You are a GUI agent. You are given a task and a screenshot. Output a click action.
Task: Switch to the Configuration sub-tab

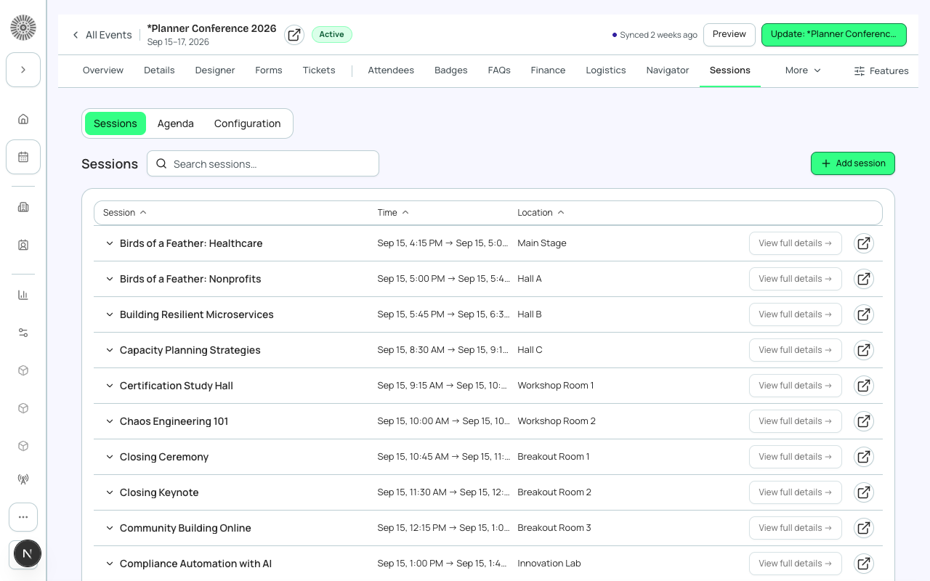247,123
